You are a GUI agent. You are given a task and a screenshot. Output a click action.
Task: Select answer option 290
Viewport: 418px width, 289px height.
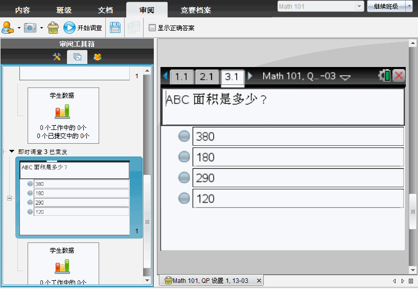(x=184, y=177)
